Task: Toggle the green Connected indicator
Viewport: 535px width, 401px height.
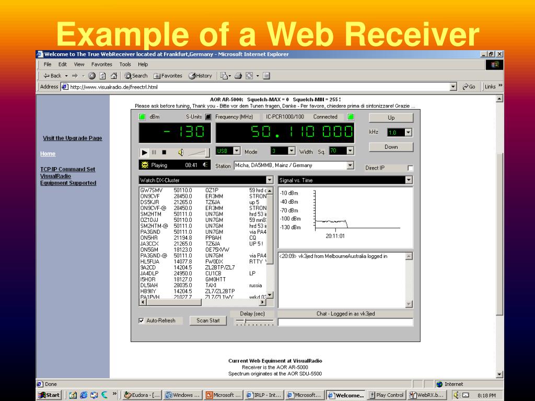Action: [351, 116]
